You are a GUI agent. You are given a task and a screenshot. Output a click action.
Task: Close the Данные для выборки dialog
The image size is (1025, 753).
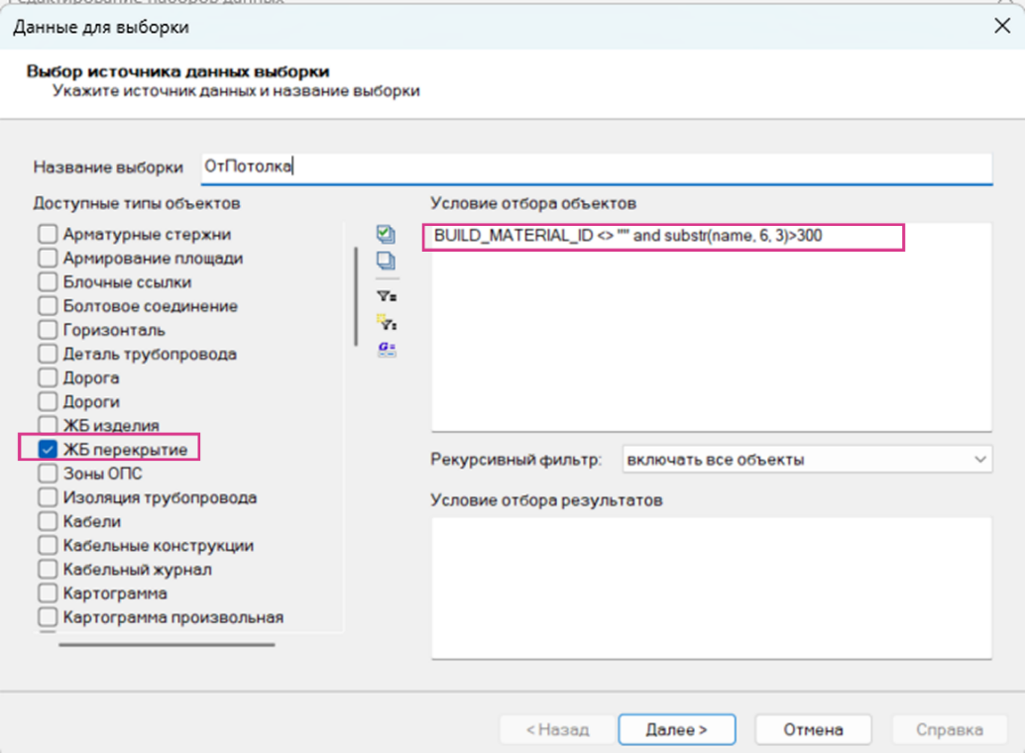point(1001,27)
